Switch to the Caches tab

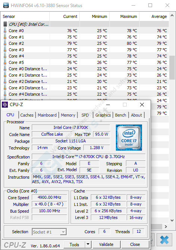pos(27,115)
